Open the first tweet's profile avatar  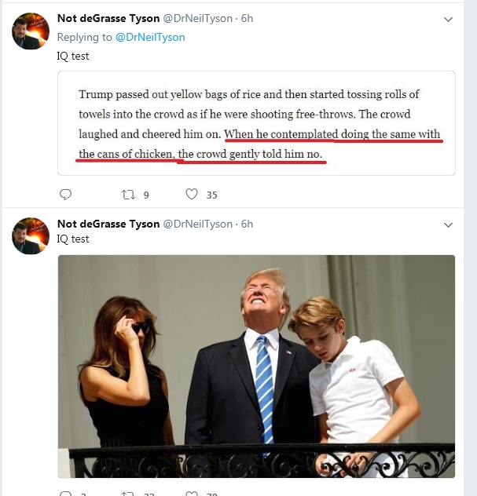pyautogui.click(x=31, y=31)
